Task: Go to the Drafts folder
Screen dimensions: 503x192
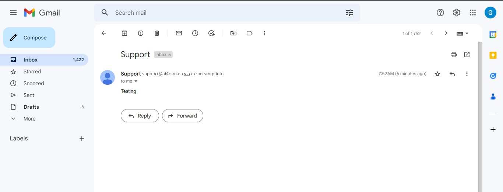Action: pos(31,107)
